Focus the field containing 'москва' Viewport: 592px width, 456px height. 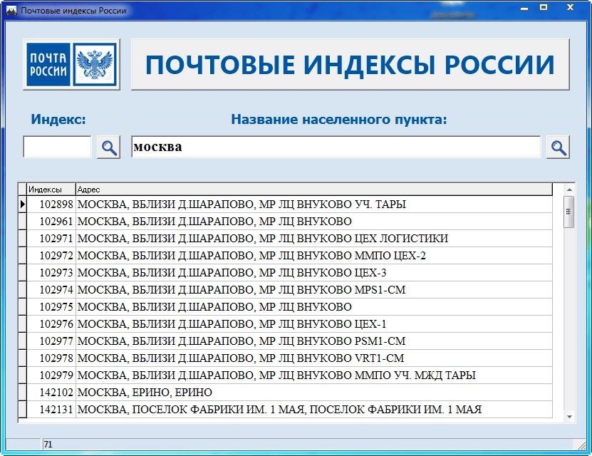pos(336,147)
